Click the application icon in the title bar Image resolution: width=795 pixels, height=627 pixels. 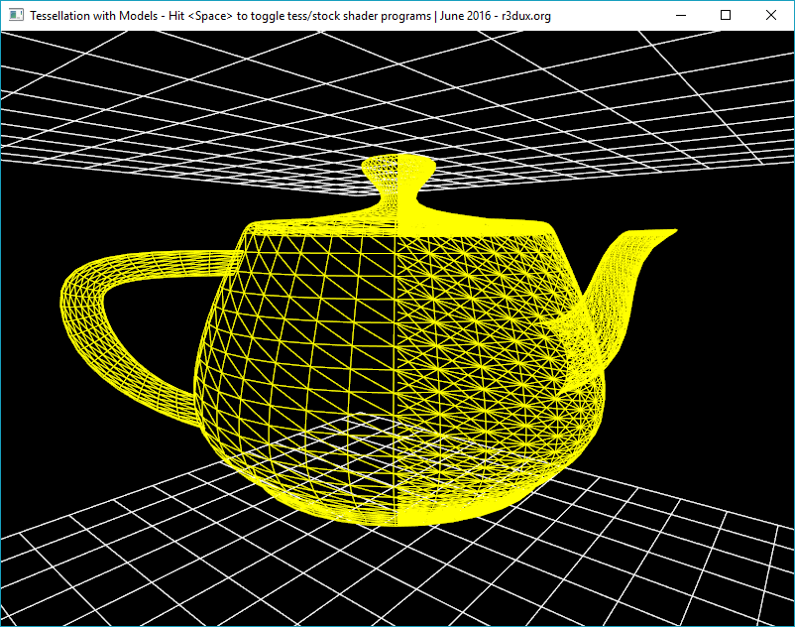(x=16, y=15)
